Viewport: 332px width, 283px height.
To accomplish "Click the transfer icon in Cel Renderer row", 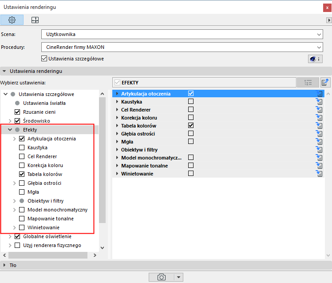I will 319,110.
